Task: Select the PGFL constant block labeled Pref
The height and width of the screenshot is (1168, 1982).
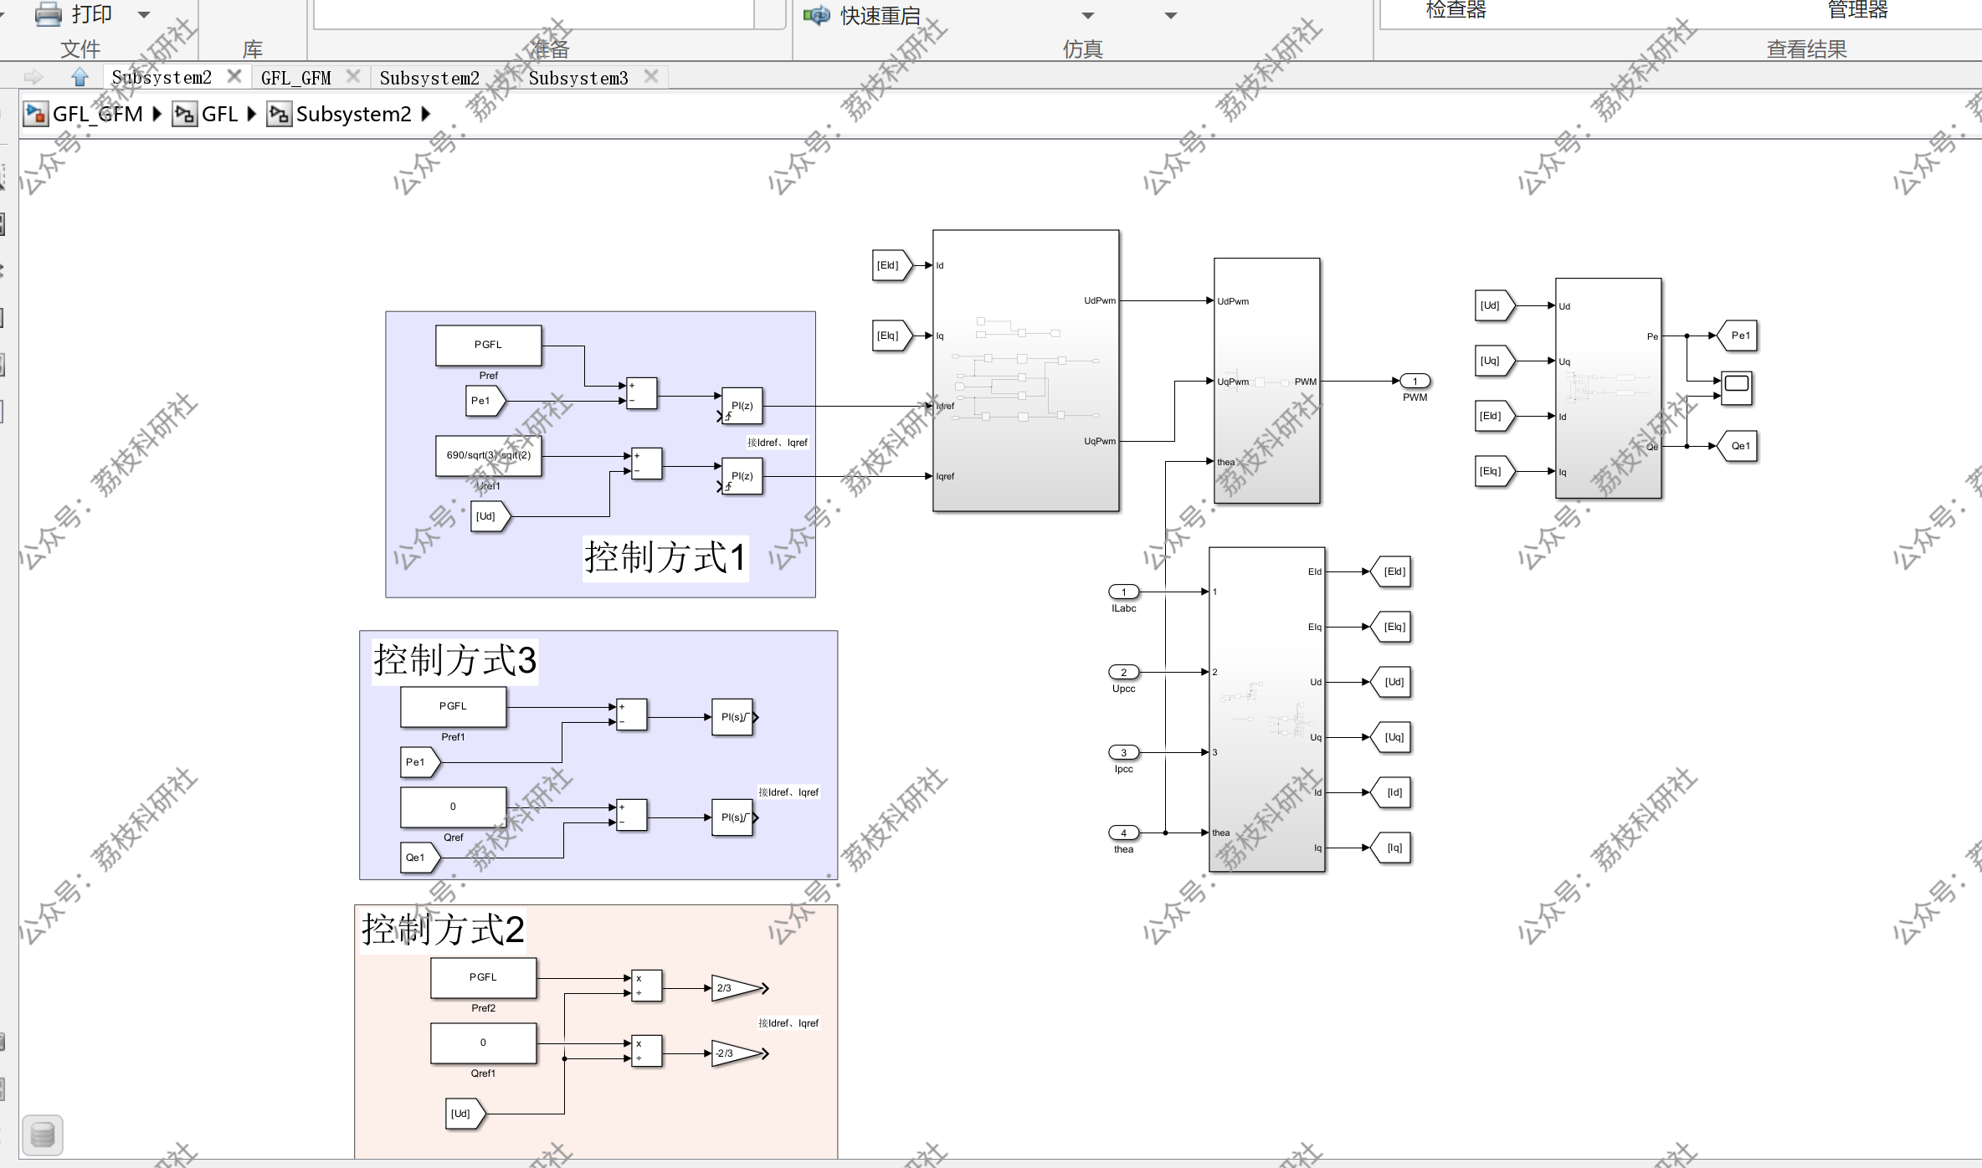Action: [488, 345]
